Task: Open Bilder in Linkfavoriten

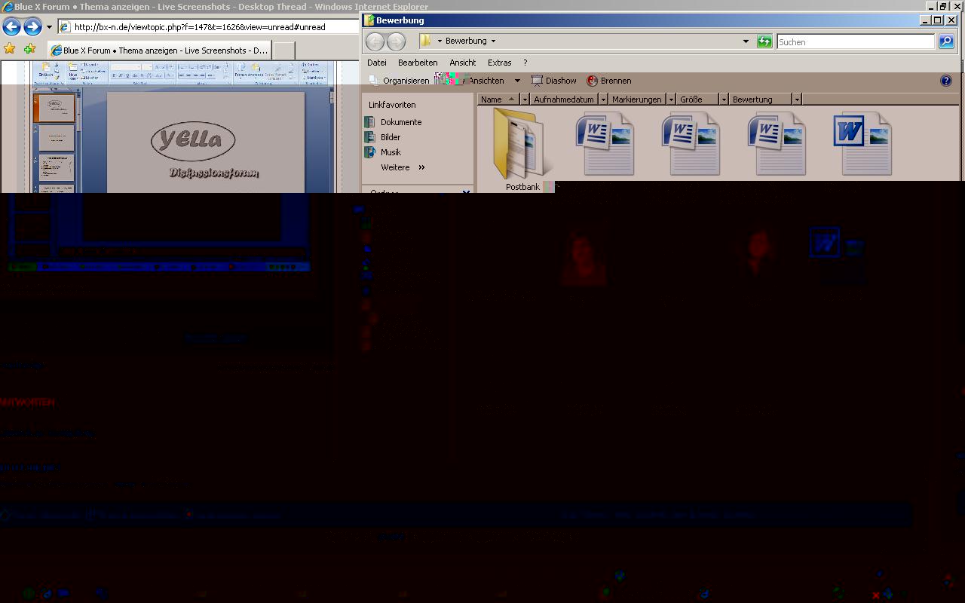Action: [390, 137]
